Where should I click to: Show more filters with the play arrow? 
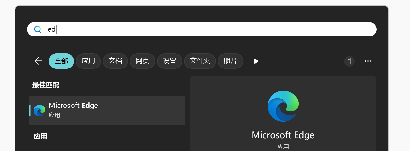256,61
